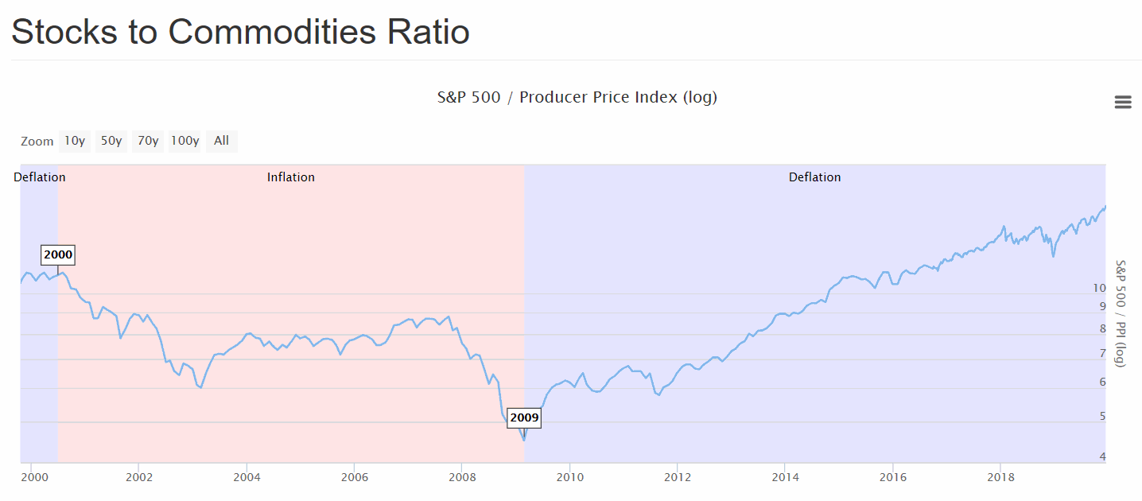
Task: Click the 2010 x-axis label
Action: point(569,477)
